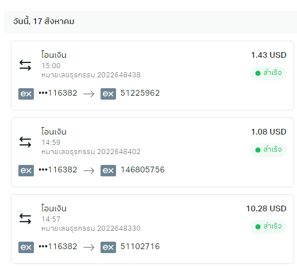This screenshot has height=268, width=297.
Task: Click the success status badge of the 1.08 USD transfer
Action: point(268,150)
